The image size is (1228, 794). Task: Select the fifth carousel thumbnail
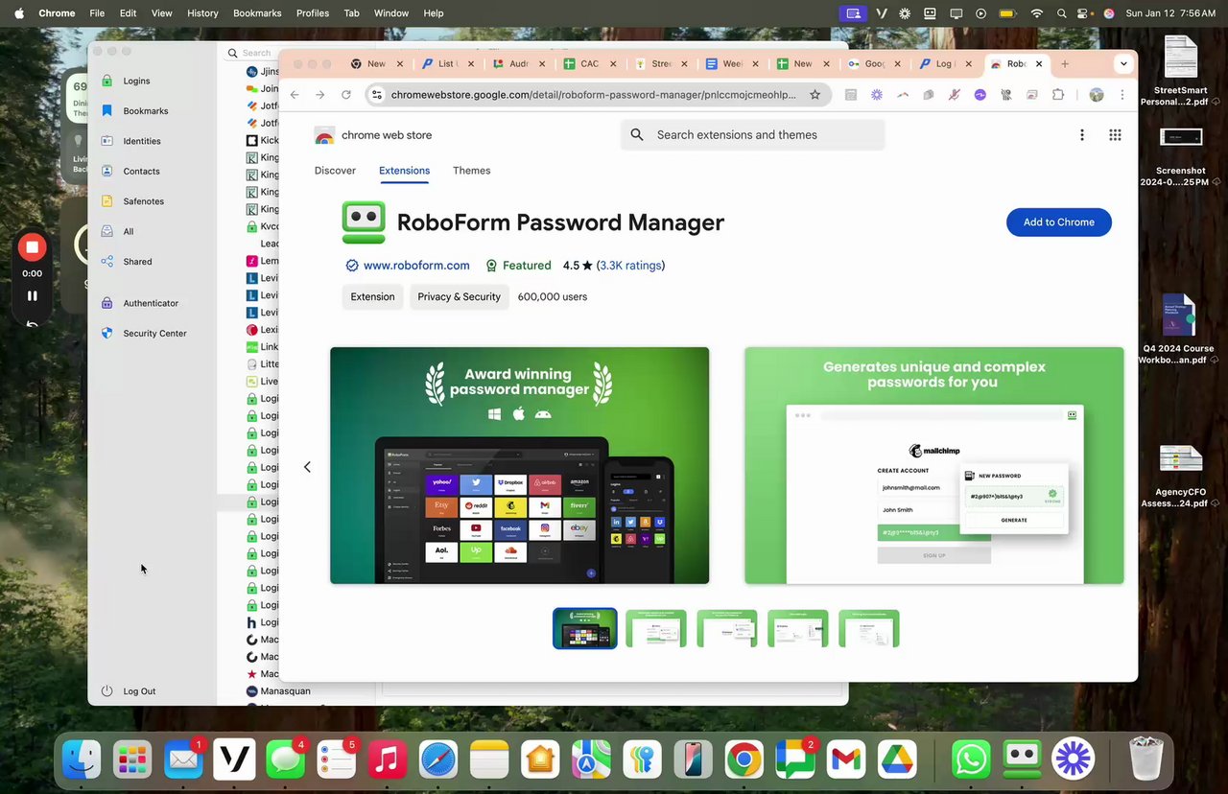click(x=869, y=628)
